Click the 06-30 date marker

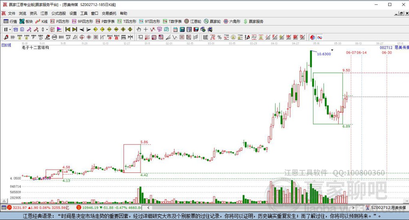(387, 52)
